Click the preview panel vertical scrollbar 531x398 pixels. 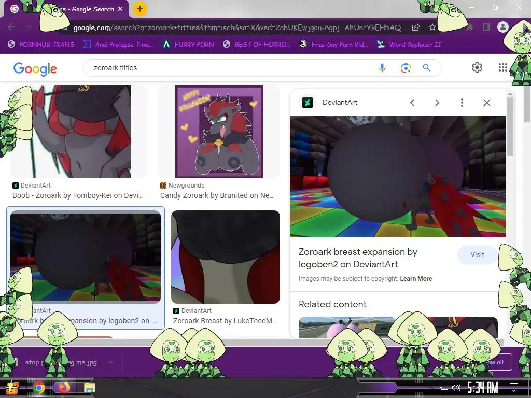click(x=510, y=125)
